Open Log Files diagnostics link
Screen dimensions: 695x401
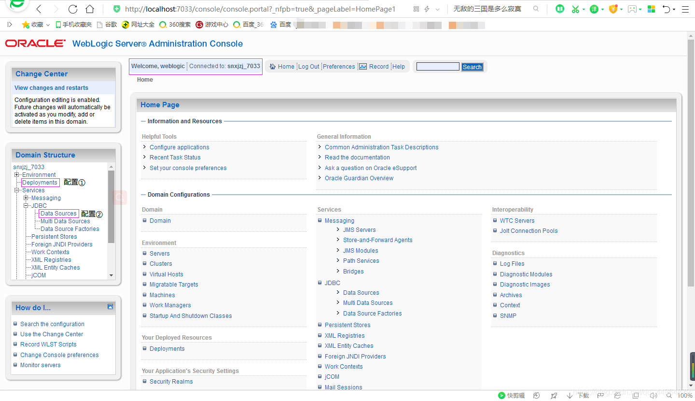(512, 264)
